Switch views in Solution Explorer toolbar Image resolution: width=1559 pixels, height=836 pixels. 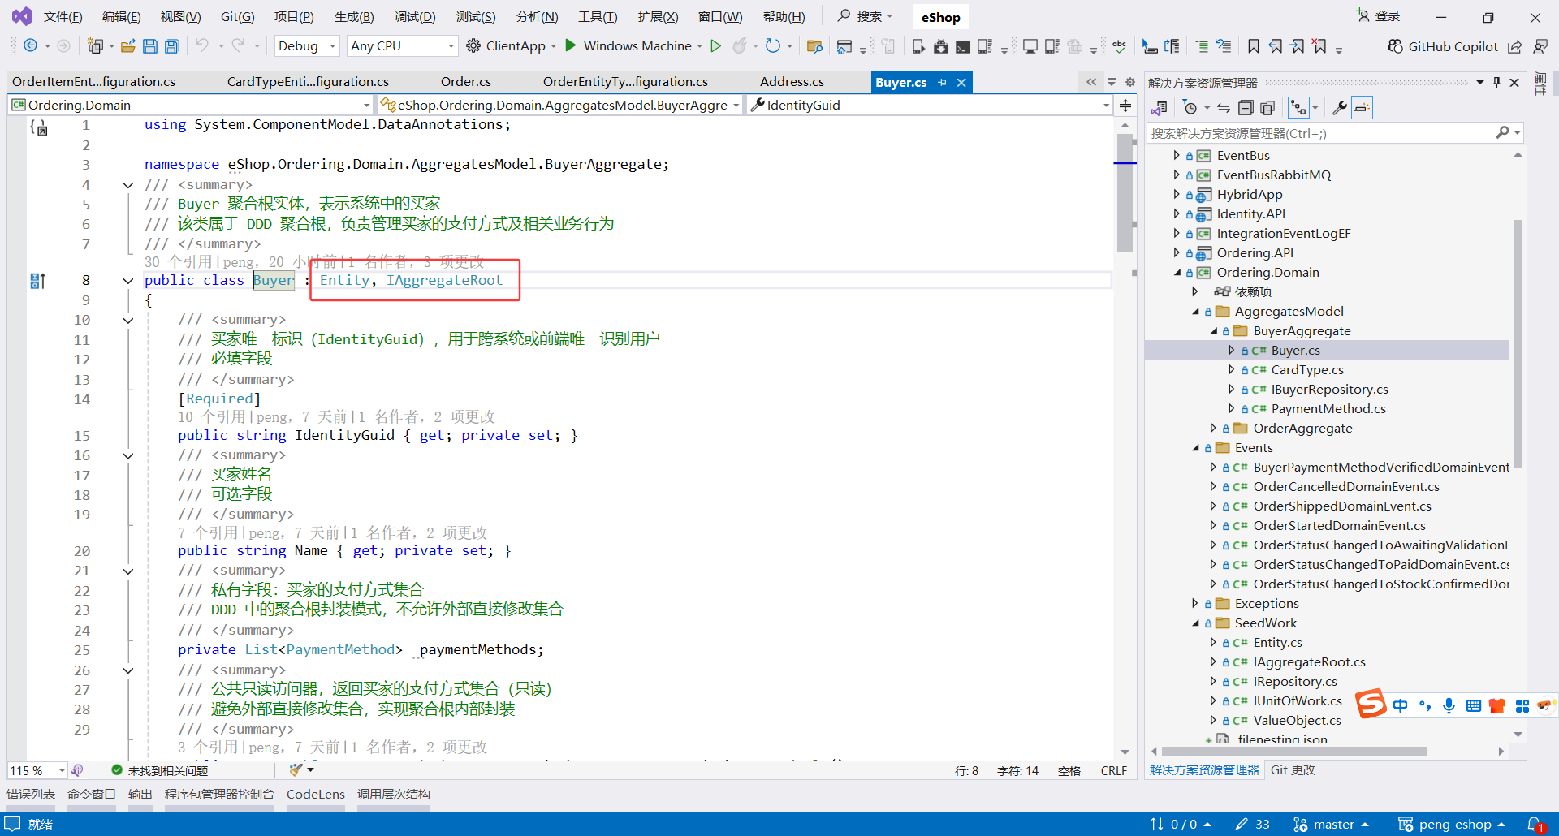click(x=1160, y=107)
